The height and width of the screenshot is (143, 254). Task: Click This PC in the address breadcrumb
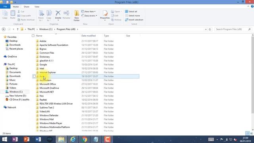coord(31,29)
